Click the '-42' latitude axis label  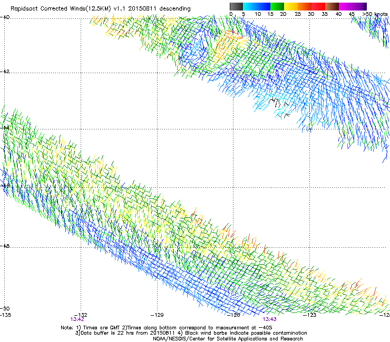[5, 71]
